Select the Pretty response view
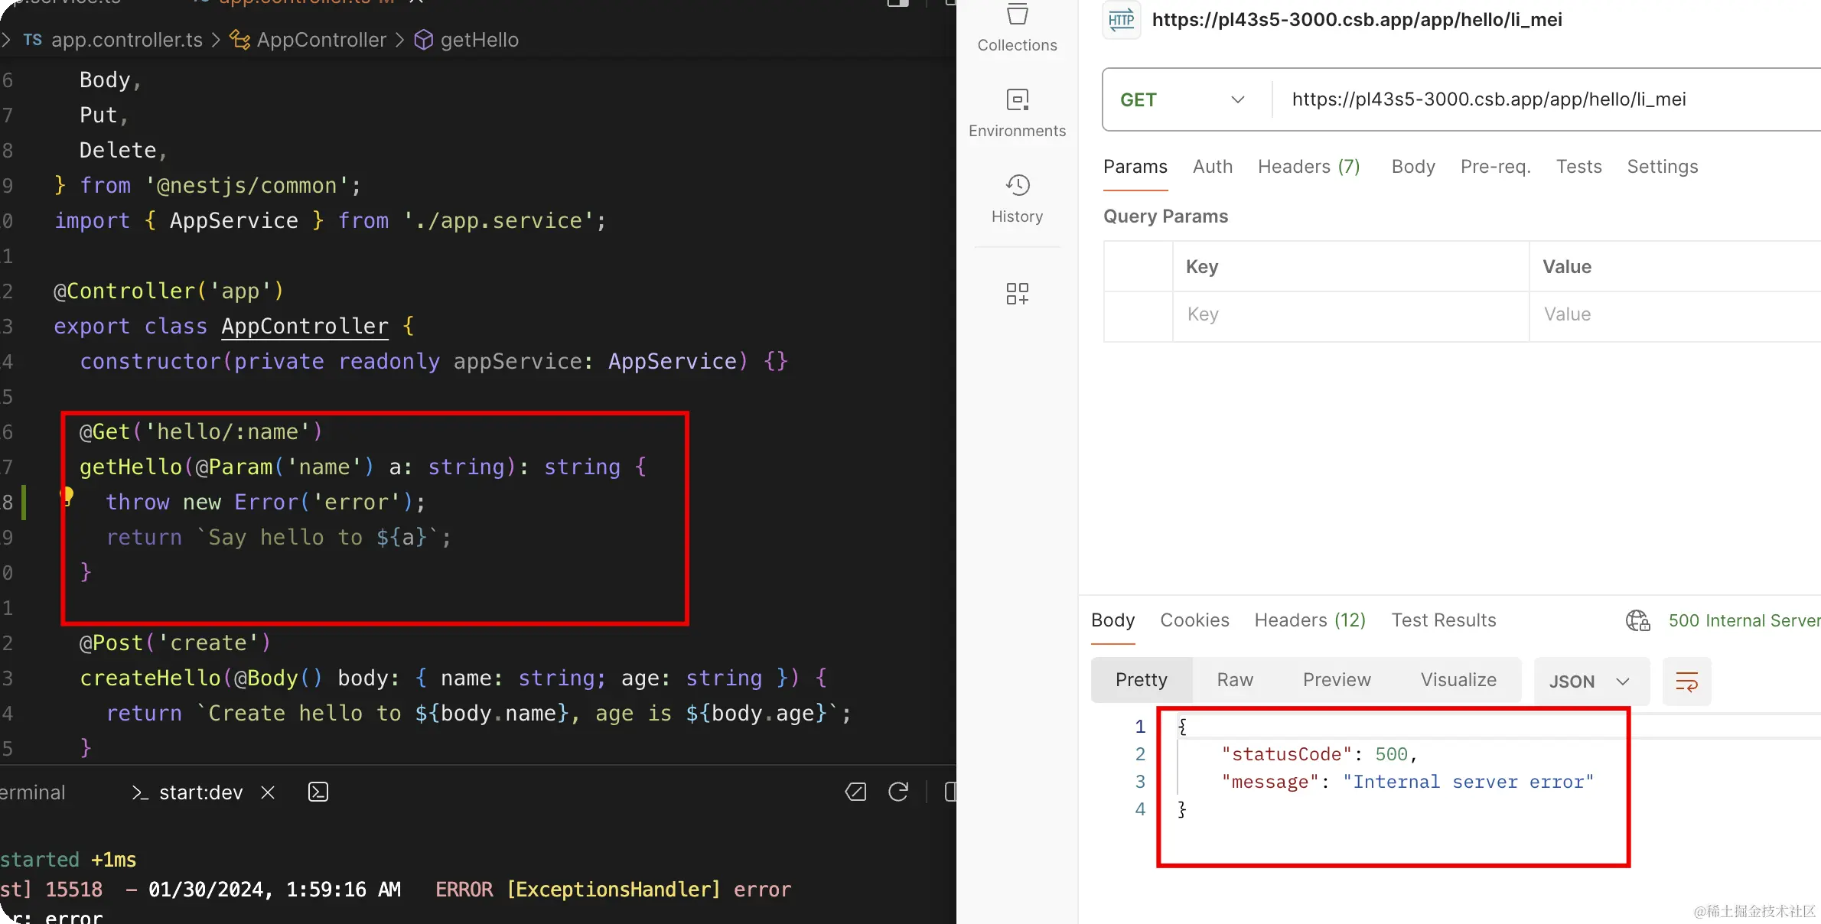 (x=1142, y=680)
